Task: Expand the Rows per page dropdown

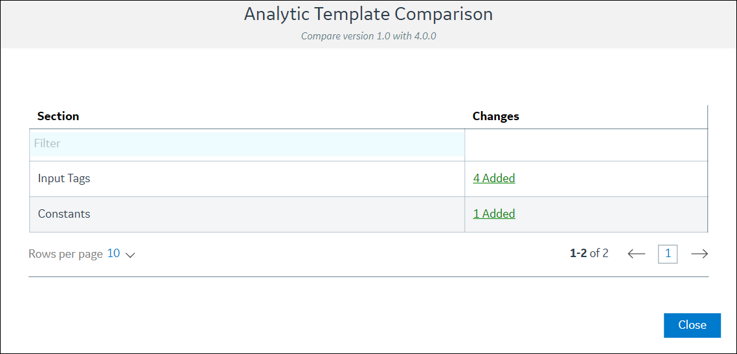Action: coord(121,254)
